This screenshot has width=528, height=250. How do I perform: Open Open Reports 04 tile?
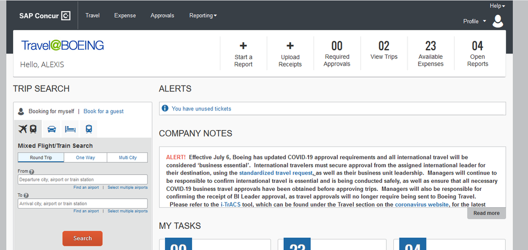pos(477,53)
